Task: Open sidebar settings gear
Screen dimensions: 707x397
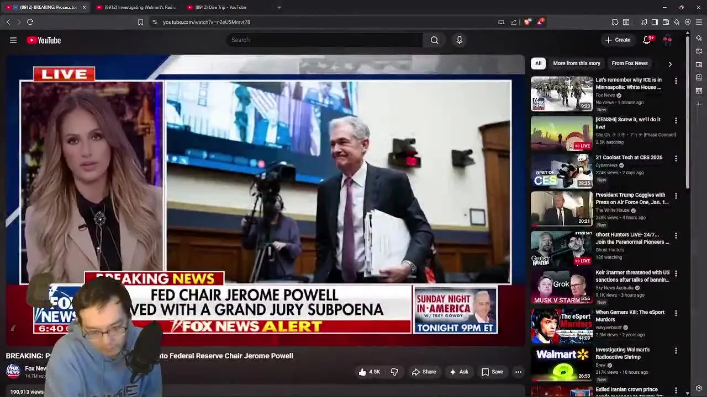Action: (x=699, y=388)
